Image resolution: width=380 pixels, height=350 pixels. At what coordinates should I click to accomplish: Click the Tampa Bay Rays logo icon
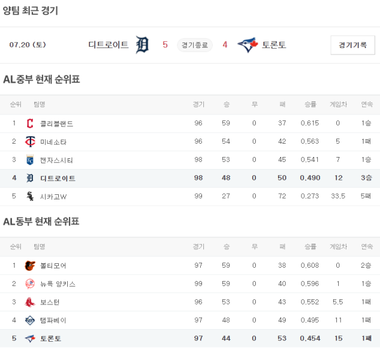pyautogui.click(x=30, y=321)
